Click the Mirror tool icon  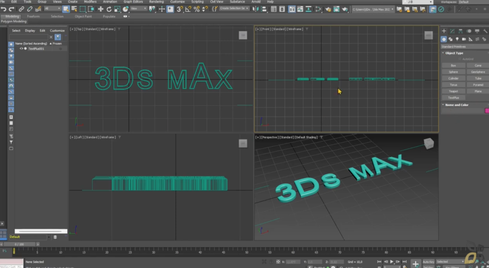click(x=255, y=9)
